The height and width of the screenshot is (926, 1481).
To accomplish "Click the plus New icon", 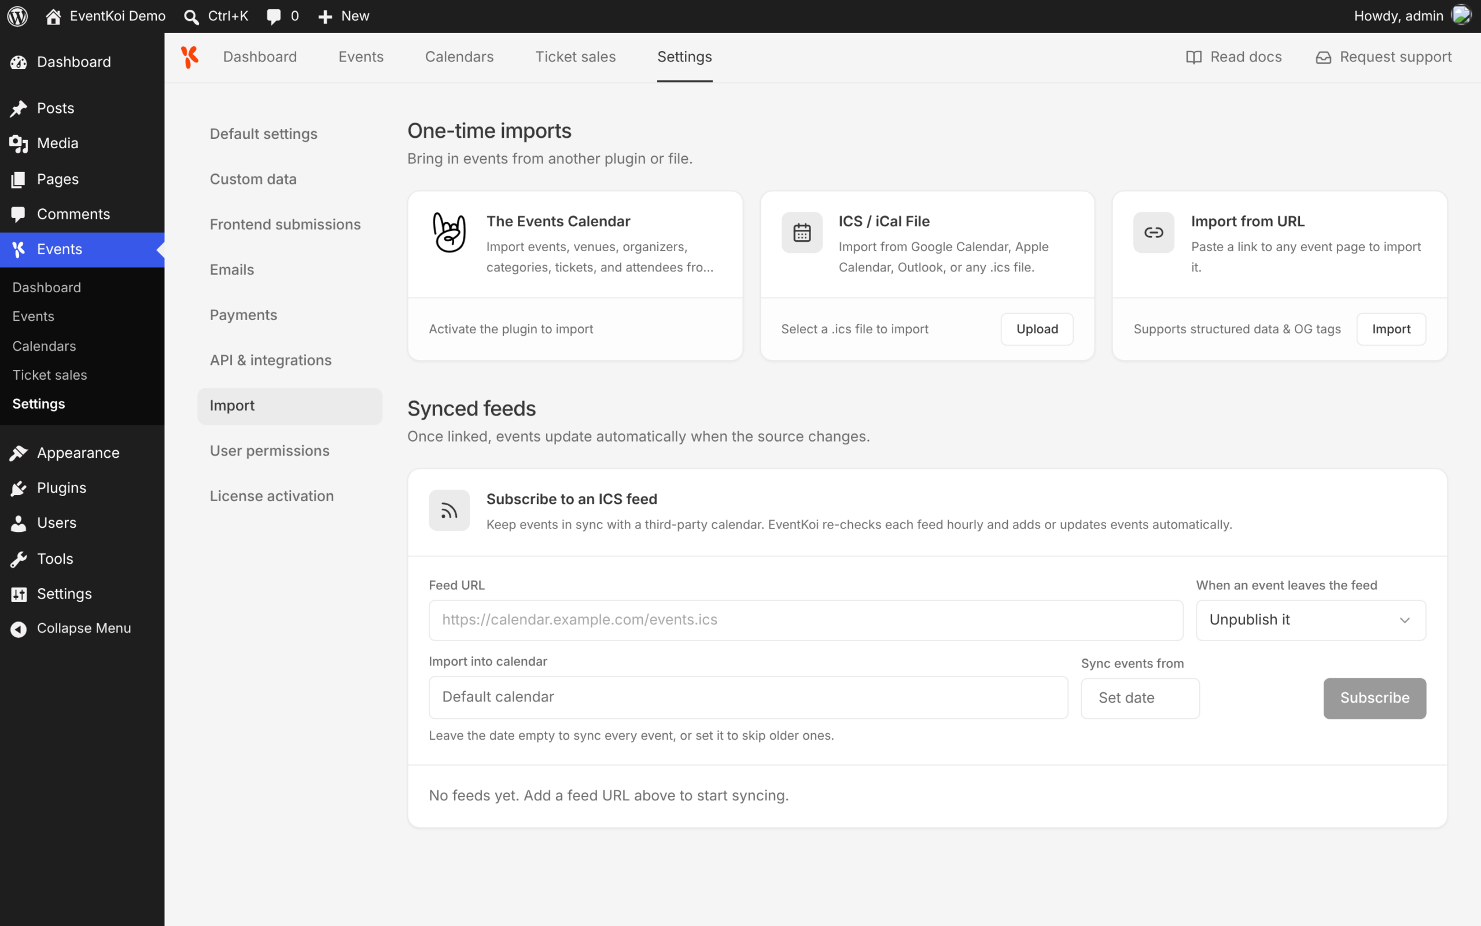I will tap(326, 17).
